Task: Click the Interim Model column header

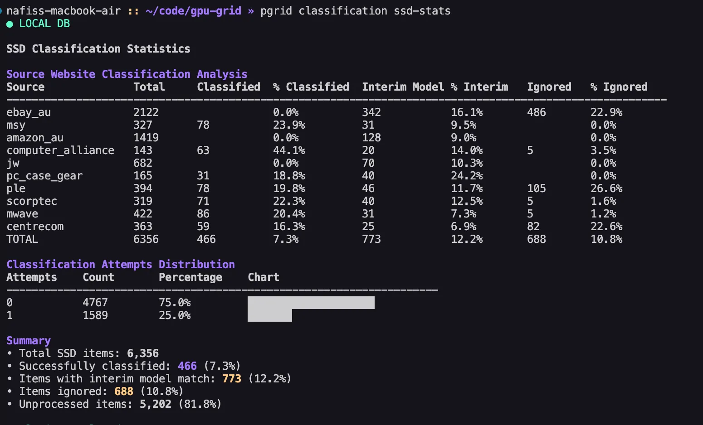Action: pos(403,87)
